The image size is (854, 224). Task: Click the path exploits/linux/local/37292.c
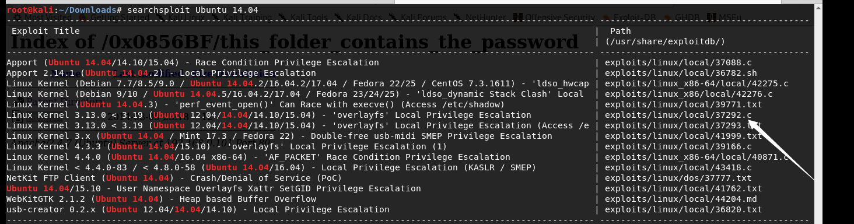click(678, 115)
